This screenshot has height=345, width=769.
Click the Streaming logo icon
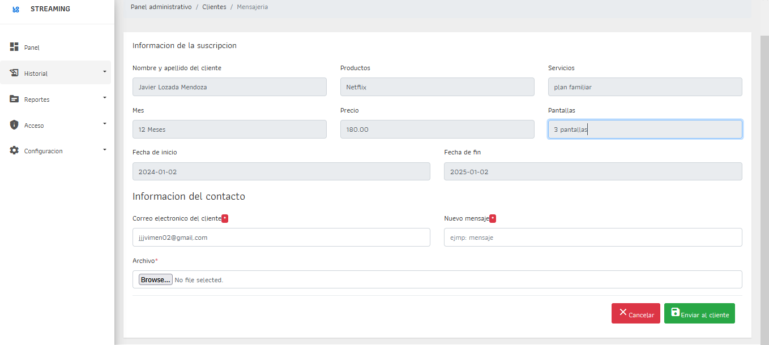(x=16, y=10)
